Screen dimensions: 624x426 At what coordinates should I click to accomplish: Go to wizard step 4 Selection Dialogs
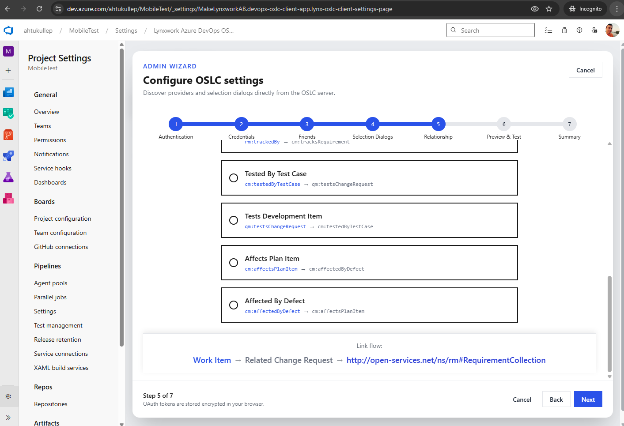(x=373, y=124)
